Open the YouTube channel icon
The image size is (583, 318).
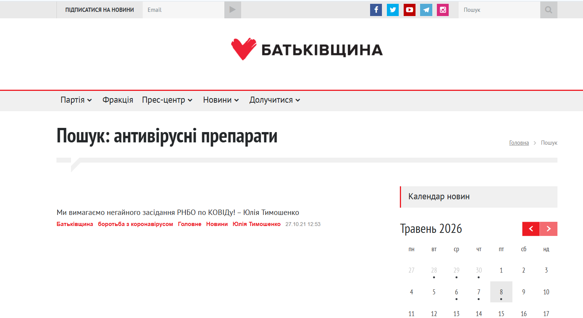click(409, 10)
